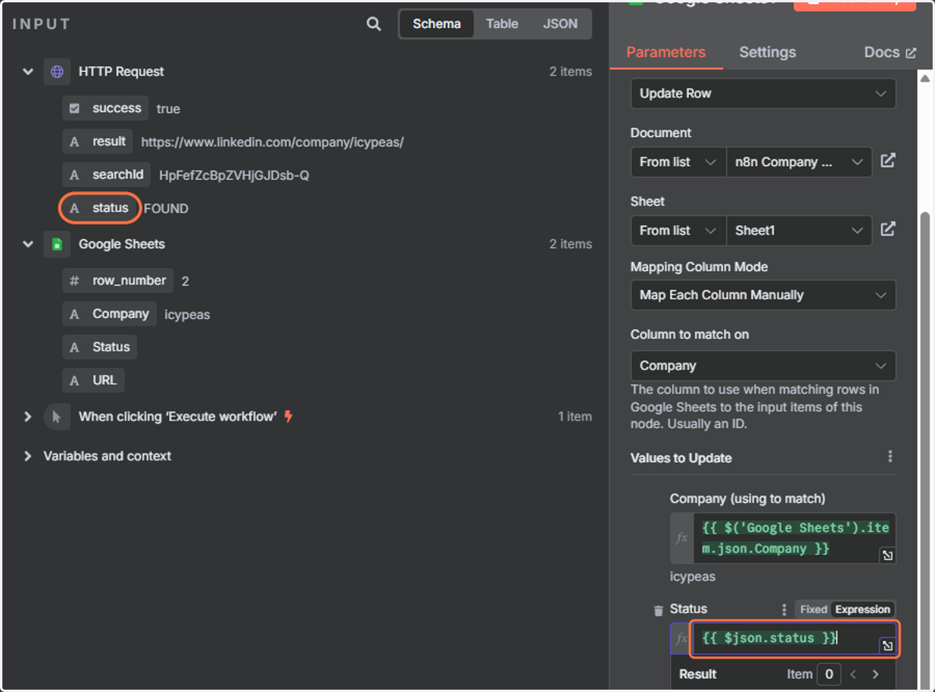Click into the Company expression field
The height and width of the screenshot is (692, 935).
coord(794,538)
